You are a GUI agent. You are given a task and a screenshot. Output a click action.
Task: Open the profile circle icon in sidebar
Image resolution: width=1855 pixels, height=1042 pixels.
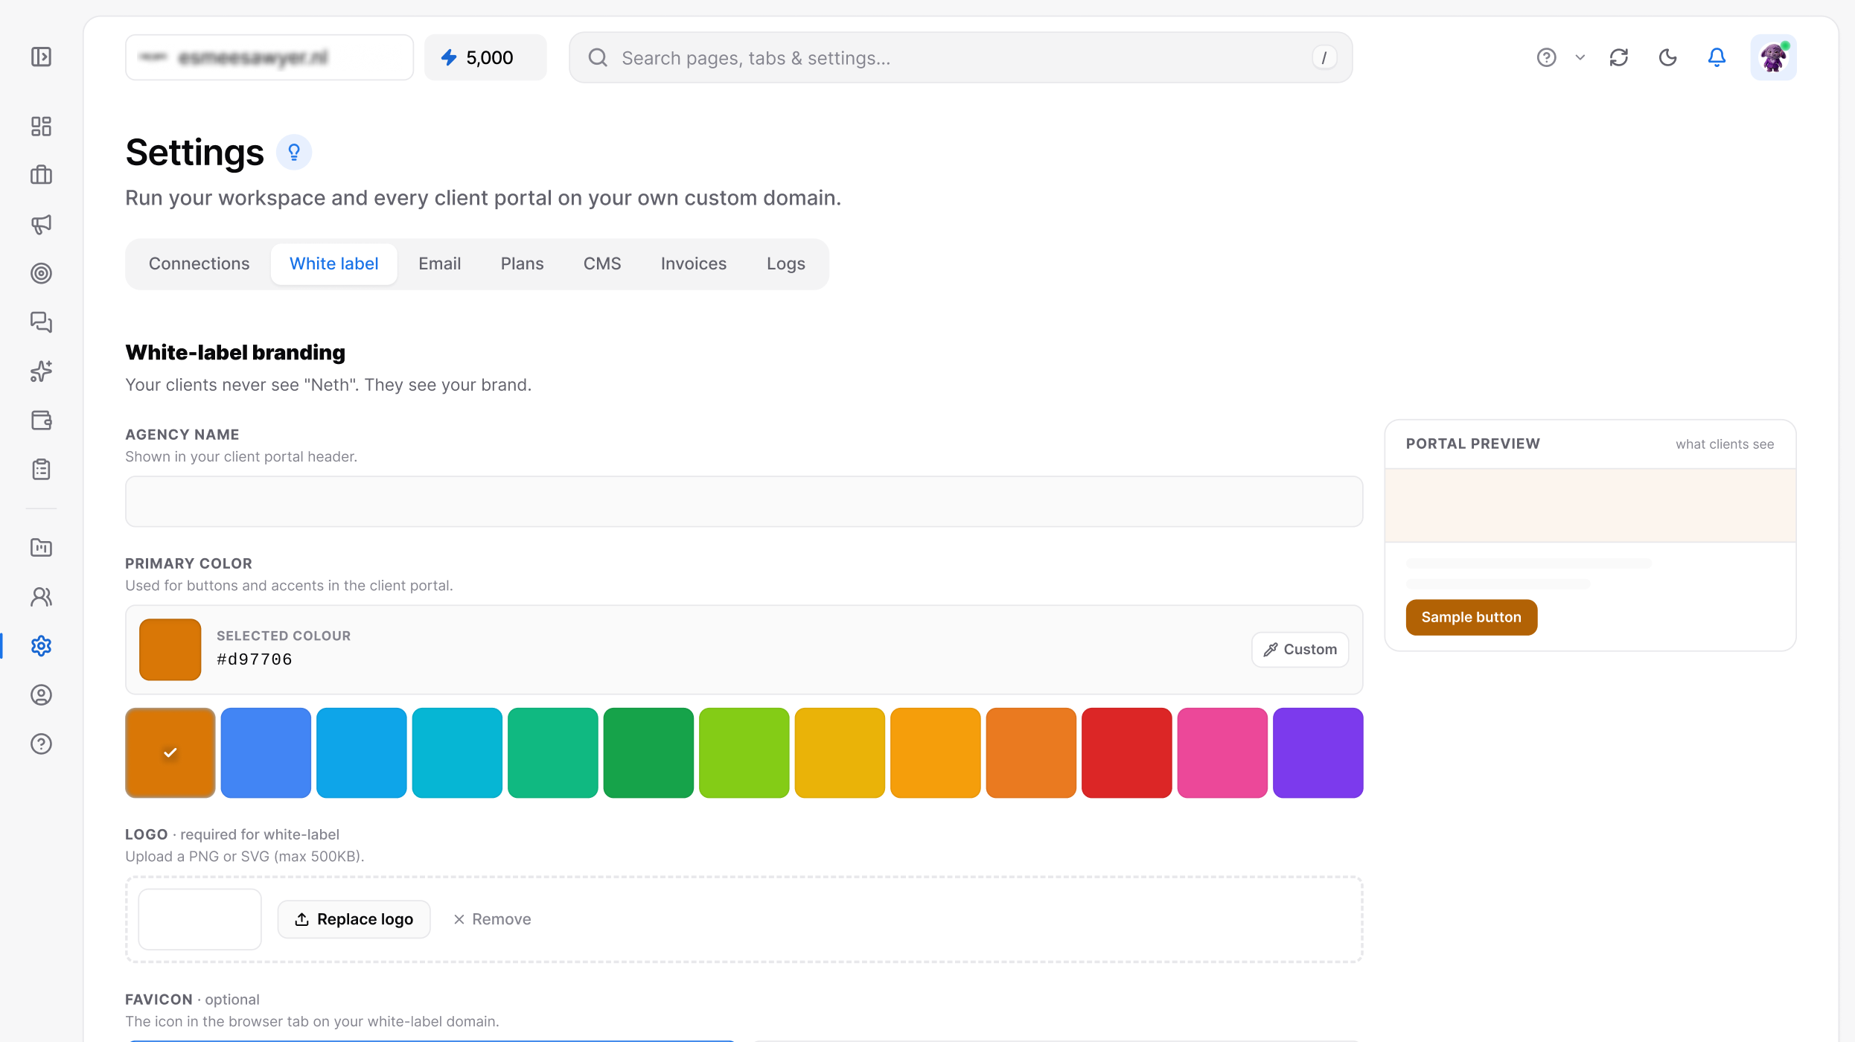click(x=42, y=695)
